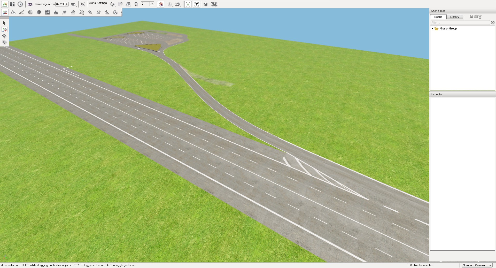Fit view to selection camera icon

coord(83,4)
